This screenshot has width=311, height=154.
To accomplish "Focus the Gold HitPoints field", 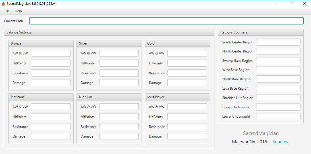I will [x=187, y=63].
